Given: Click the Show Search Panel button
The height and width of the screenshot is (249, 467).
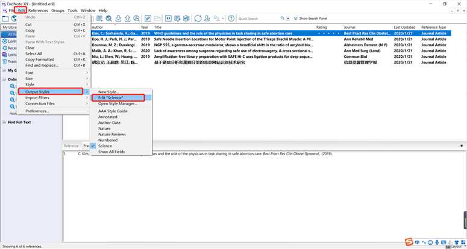Looking at the screenshot, I should click(x=311, y=19).
